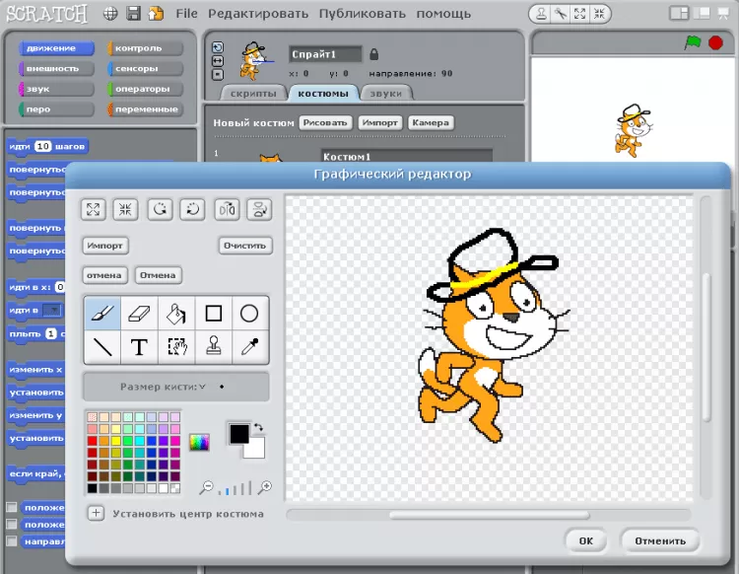Switch to the костюмы tab

coord(323,94)
